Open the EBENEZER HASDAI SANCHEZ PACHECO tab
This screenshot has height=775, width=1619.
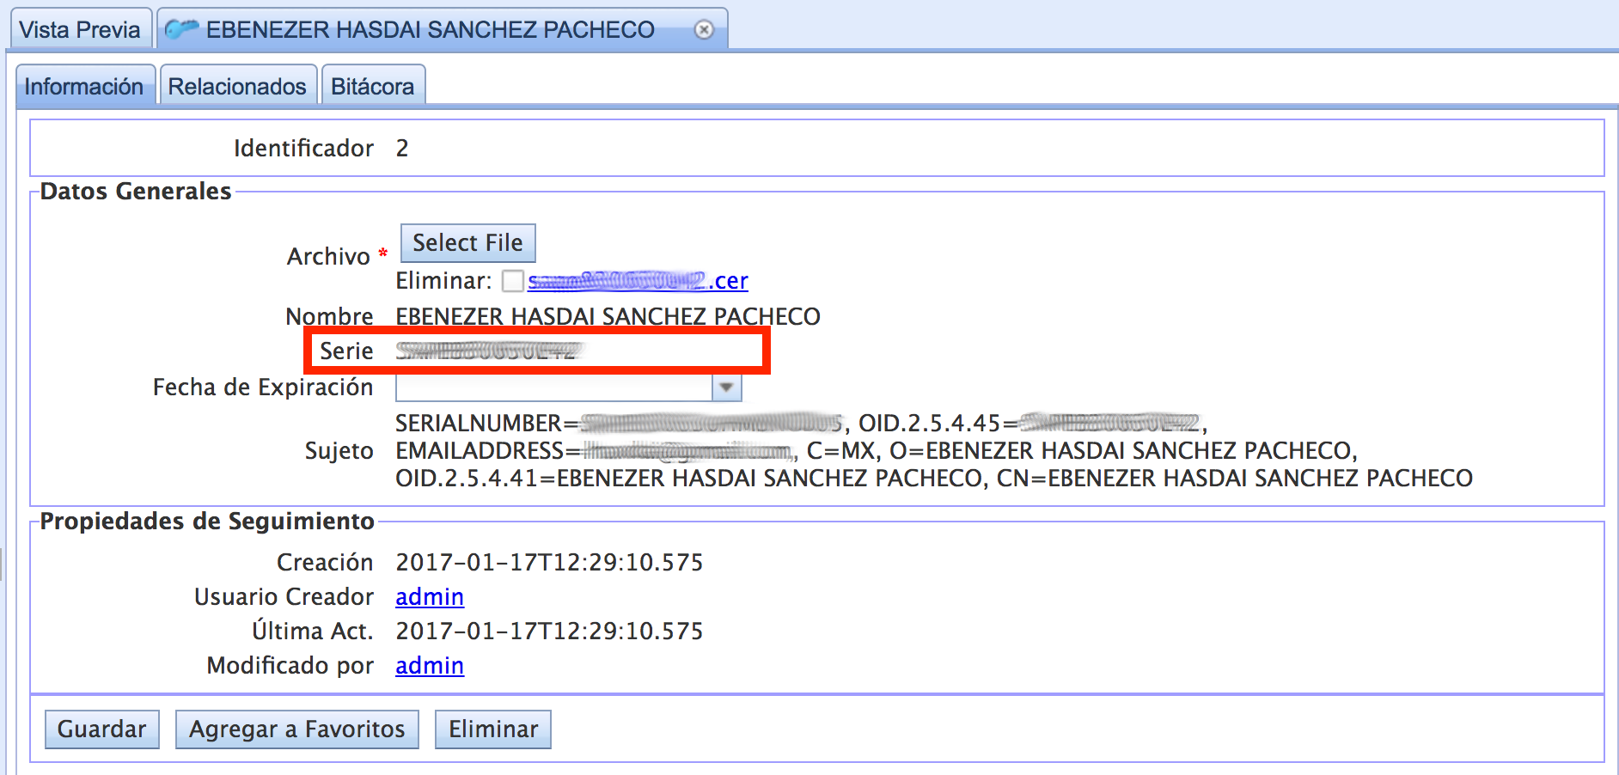click(x=442, y=29)
